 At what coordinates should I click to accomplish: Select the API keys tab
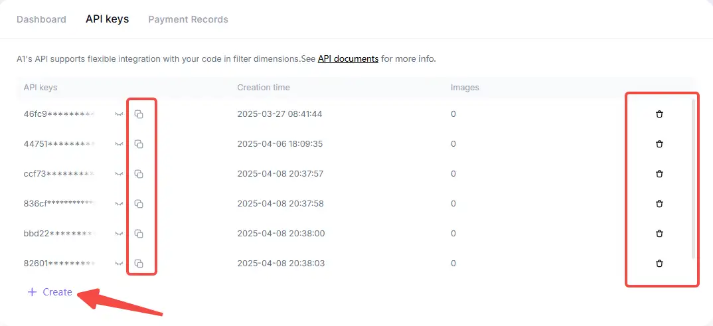[x=107, y=19]
